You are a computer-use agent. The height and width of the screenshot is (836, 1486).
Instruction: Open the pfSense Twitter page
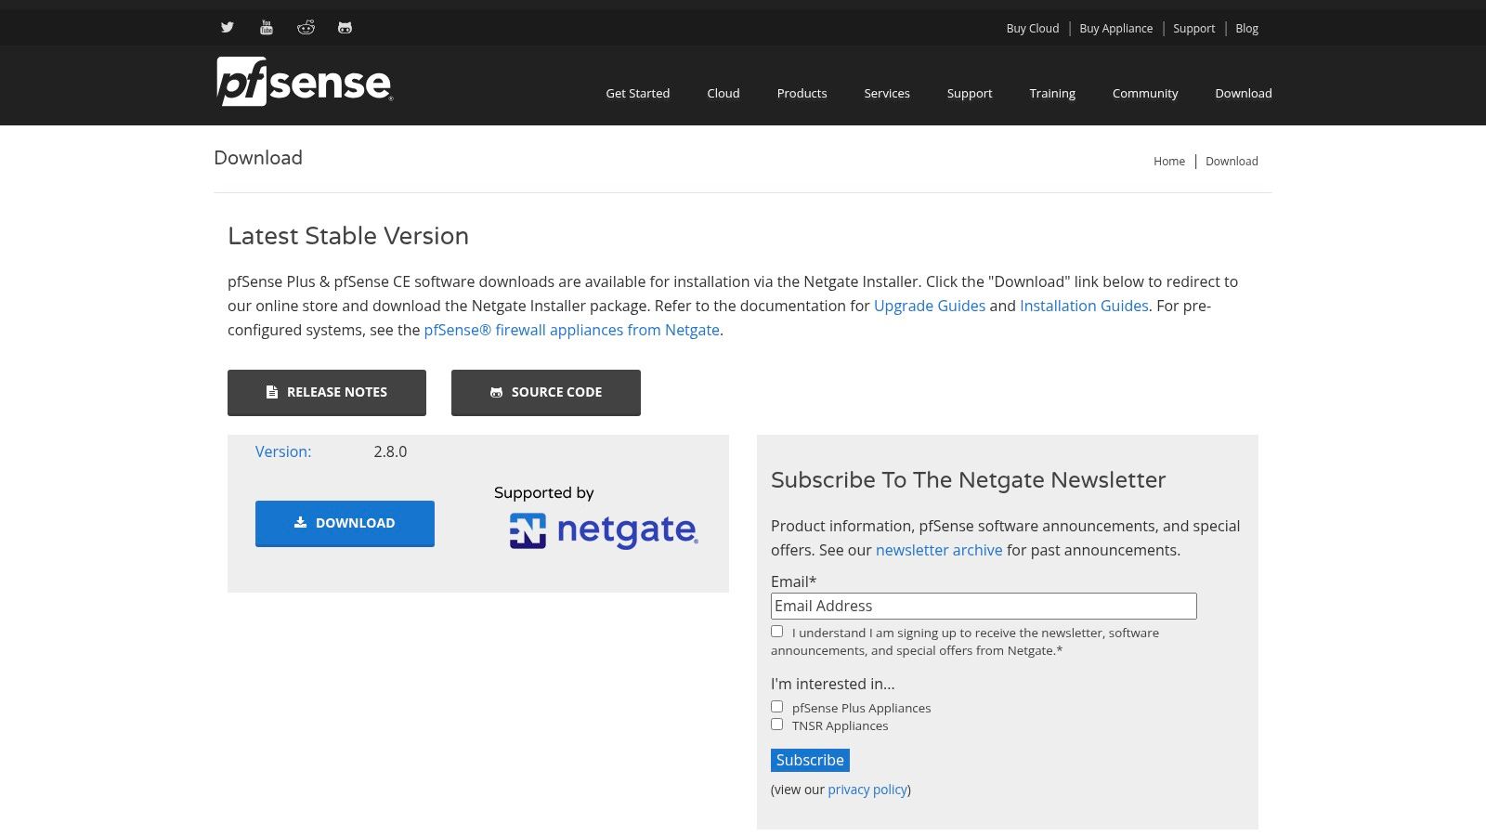click(x=227, y=28)
